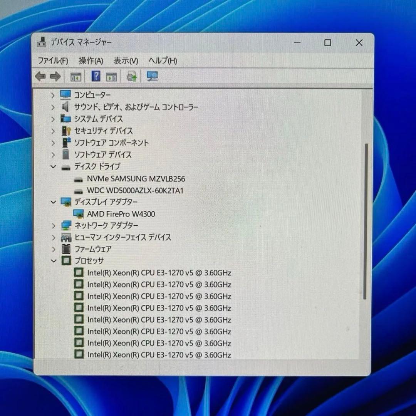Open the 操作 menu
Image resolution: width=416 pixels, height=416 pixels.
(91, 61)
